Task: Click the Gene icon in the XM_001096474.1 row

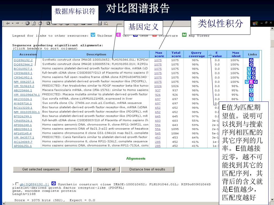Action: (251, 95)
